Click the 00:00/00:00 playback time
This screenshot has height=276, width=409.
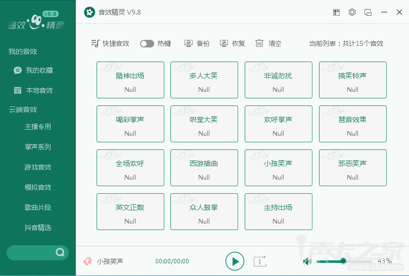click(x=172, y=261)
